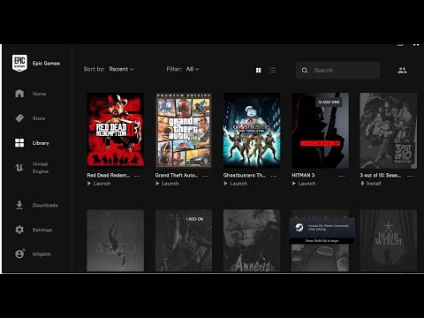Open the Home section icon
Screen dimensions: 424x318
19,94
